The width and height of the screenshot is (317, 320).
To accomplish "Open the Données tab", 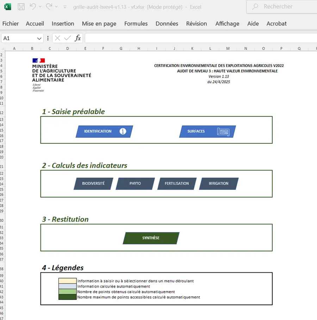I will coord(167,24).
